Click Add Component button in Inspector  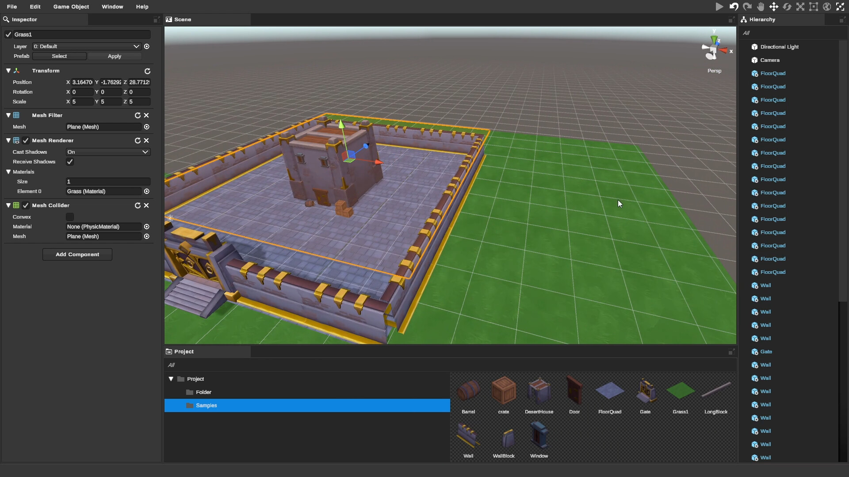pyautogui.click(x=77, y=254)
